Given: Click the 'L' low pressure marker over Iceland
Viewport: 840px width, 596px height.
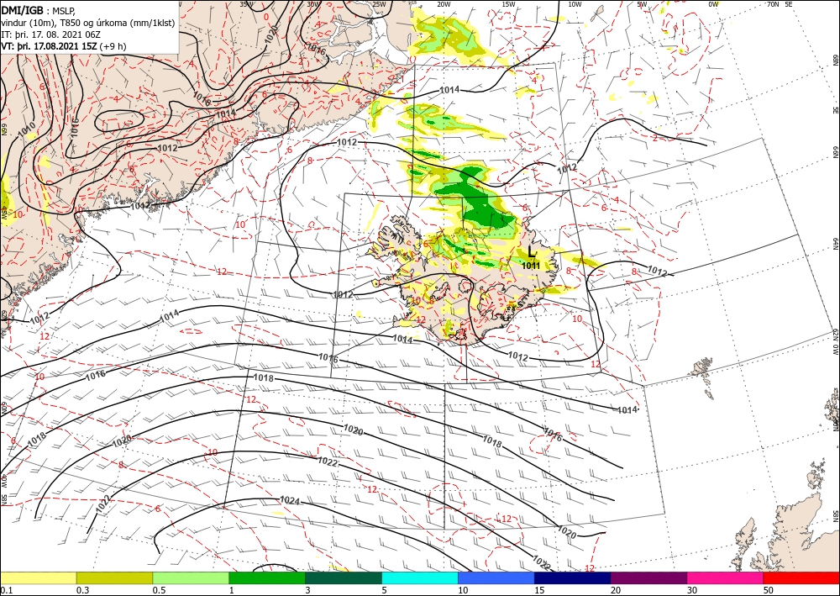Looking at the screenshot, I should click(x=532, y=251).
